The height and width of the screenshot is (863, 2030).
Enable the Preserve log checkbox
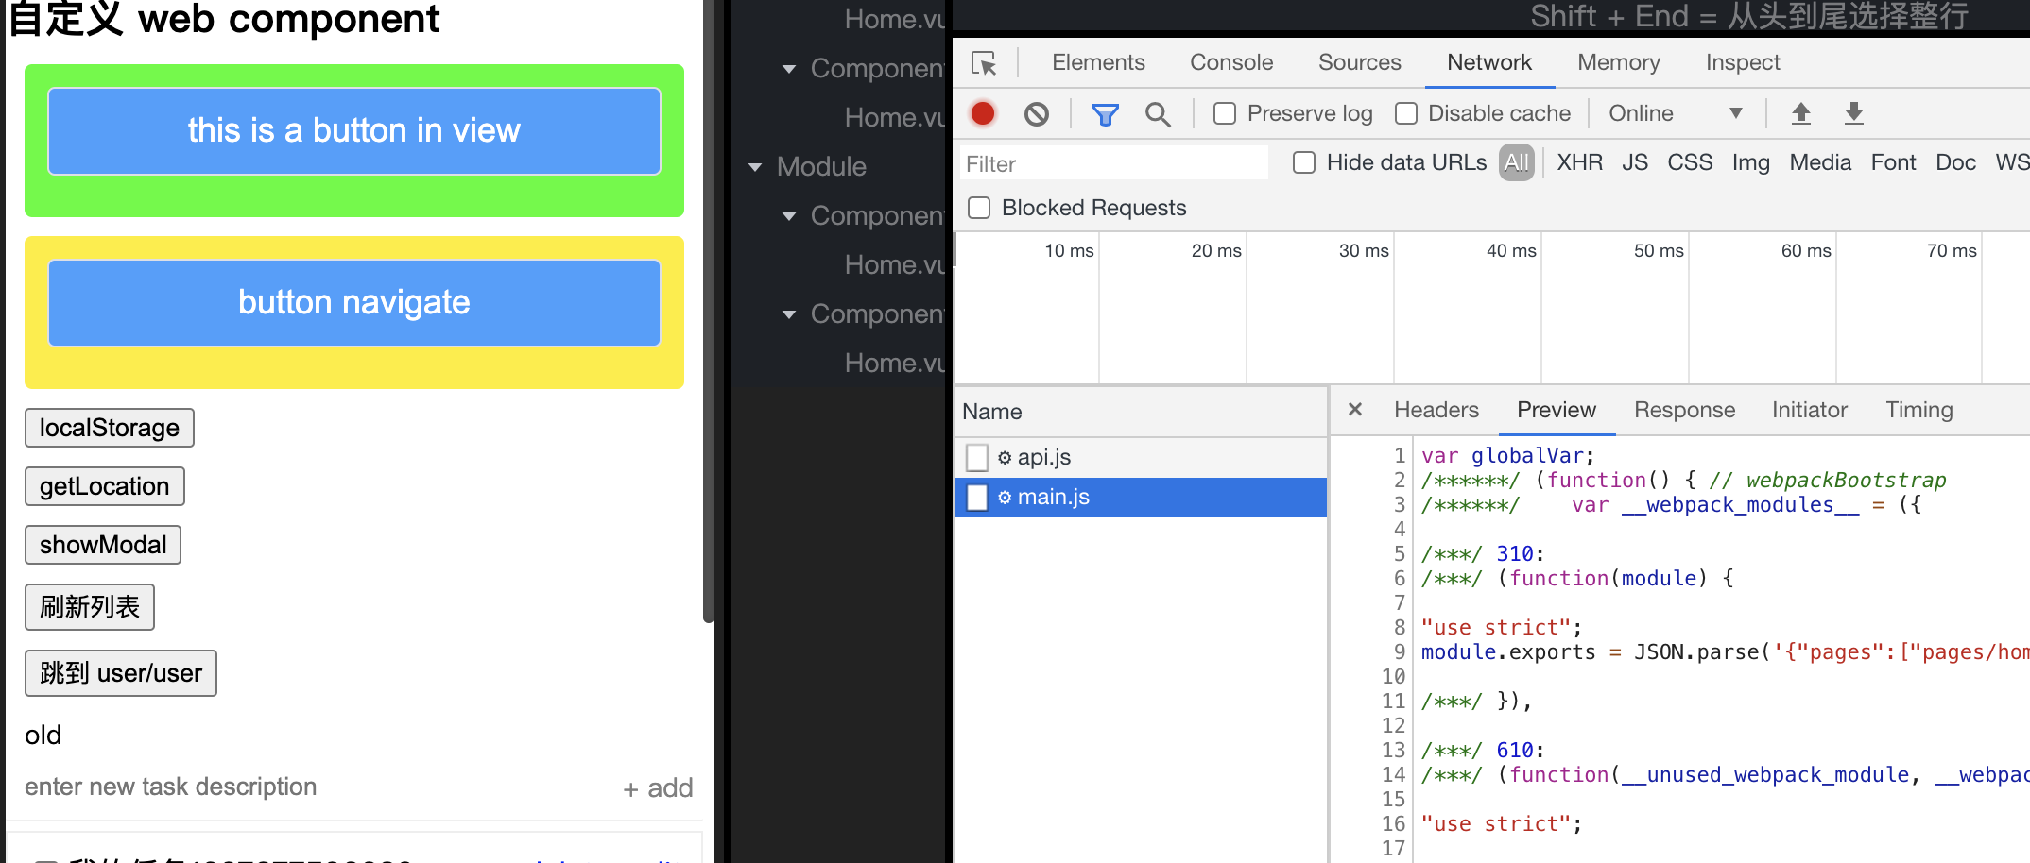click(1225, 113)
